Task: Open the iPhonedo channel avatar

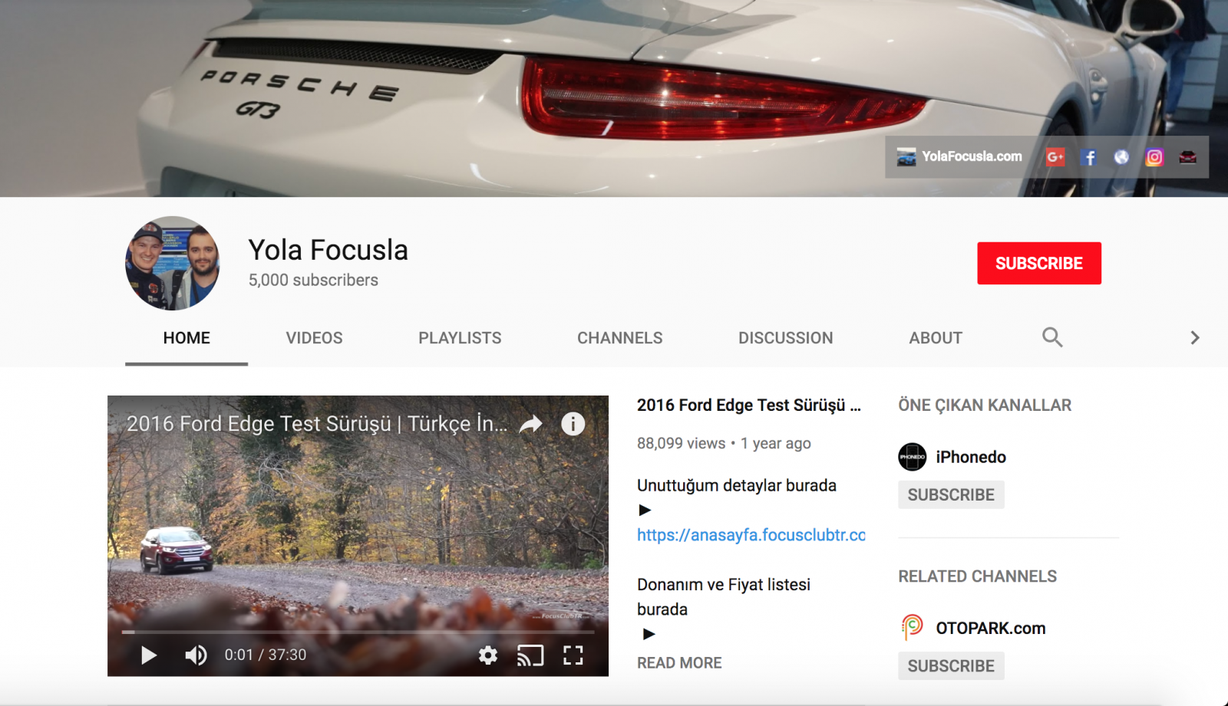Action: tap(913, 457)
